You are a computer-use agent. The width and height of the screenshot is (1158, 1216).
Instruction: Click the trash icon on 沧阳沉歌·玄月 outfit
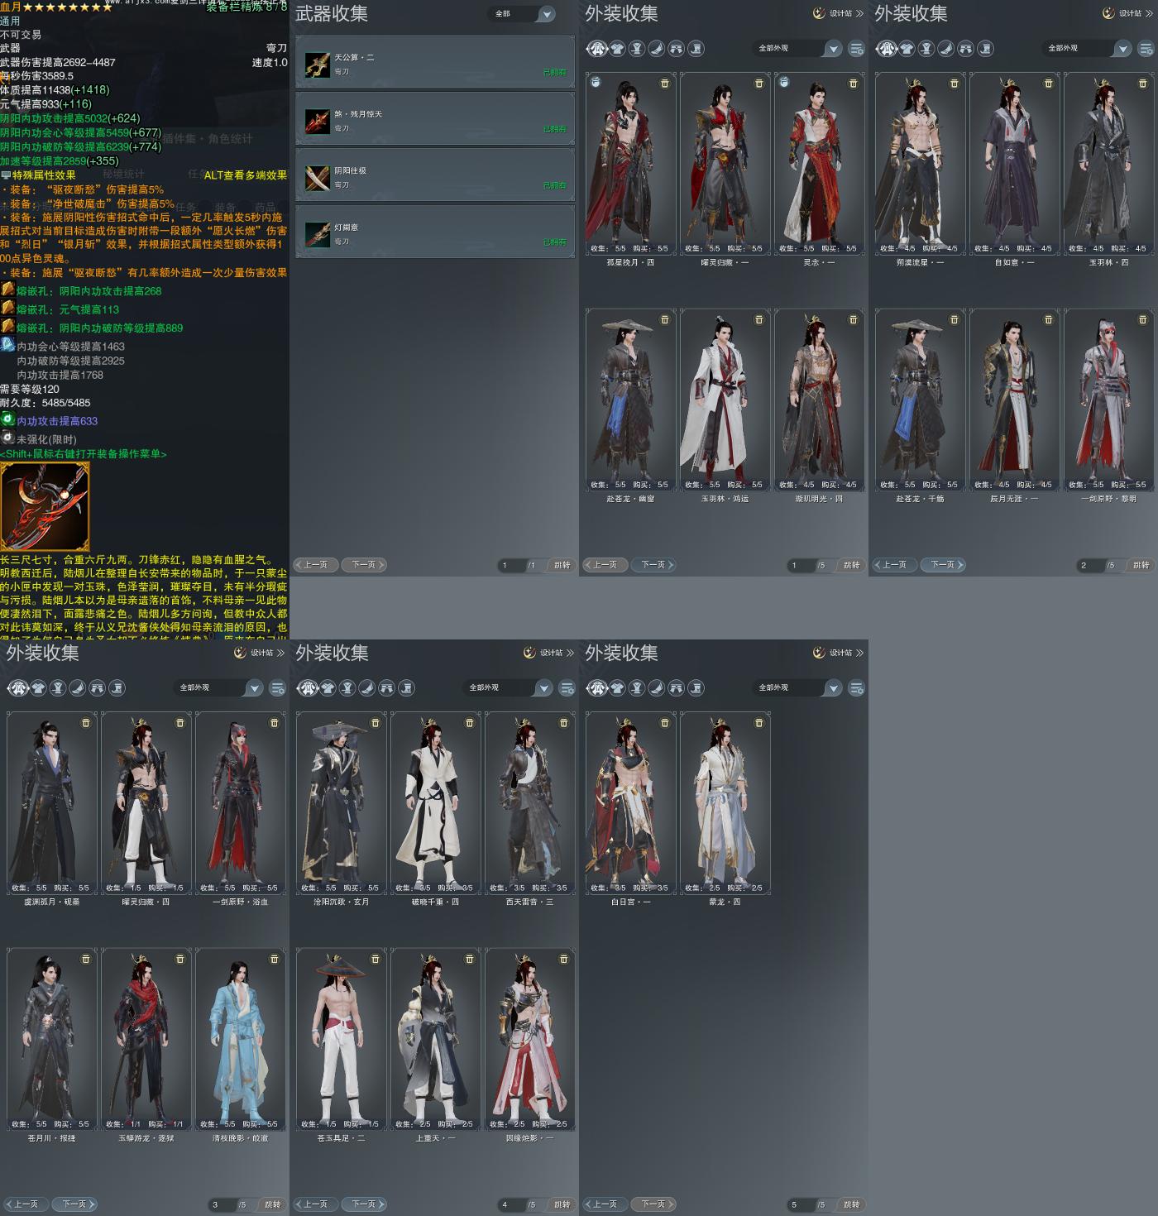376,723
